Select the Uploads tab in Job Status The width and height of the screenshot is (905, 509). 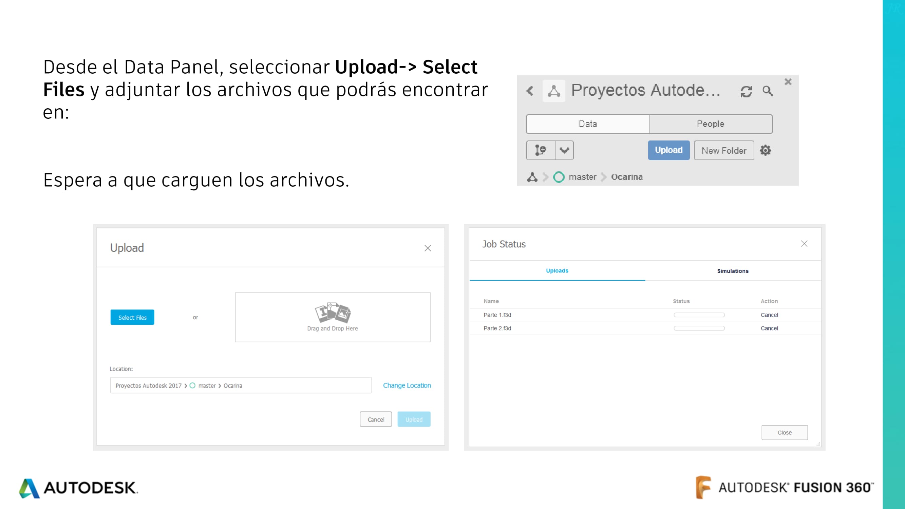coord(557,270)
